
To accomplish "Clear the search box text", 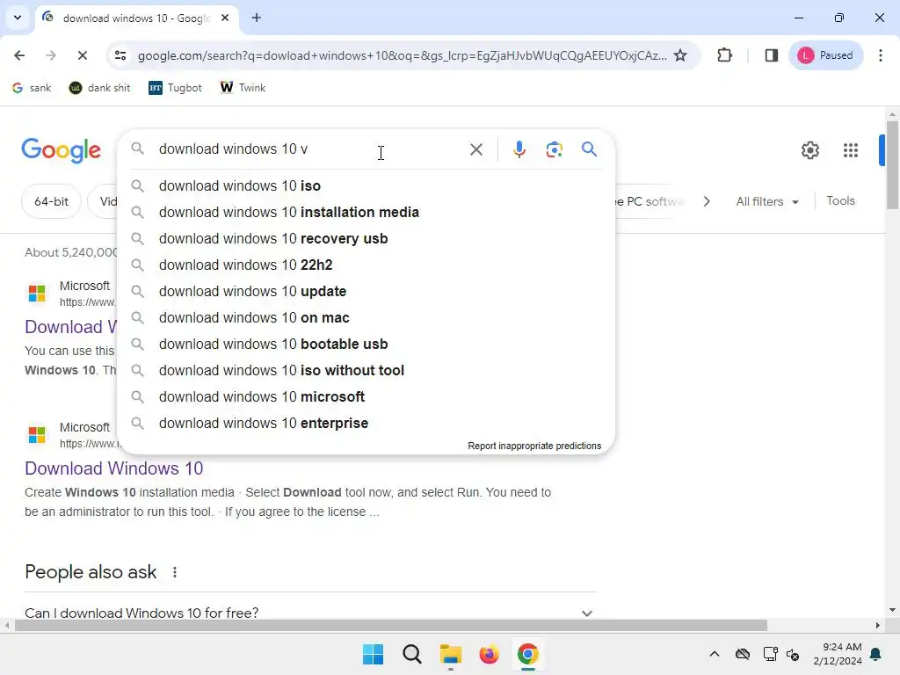I will click(475, 149).
